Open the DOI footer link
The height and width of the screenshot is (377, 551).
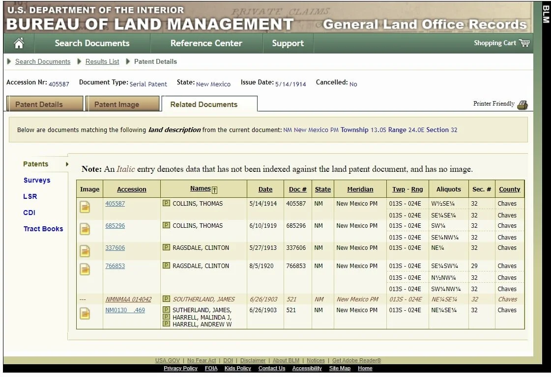(228, 360)
